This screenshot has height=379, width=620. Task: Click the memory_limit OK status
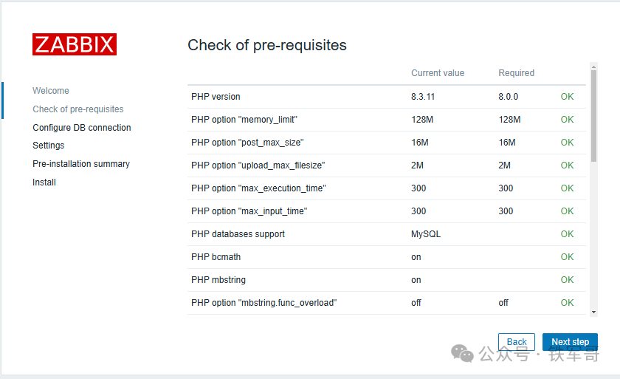tap(567, 120)
